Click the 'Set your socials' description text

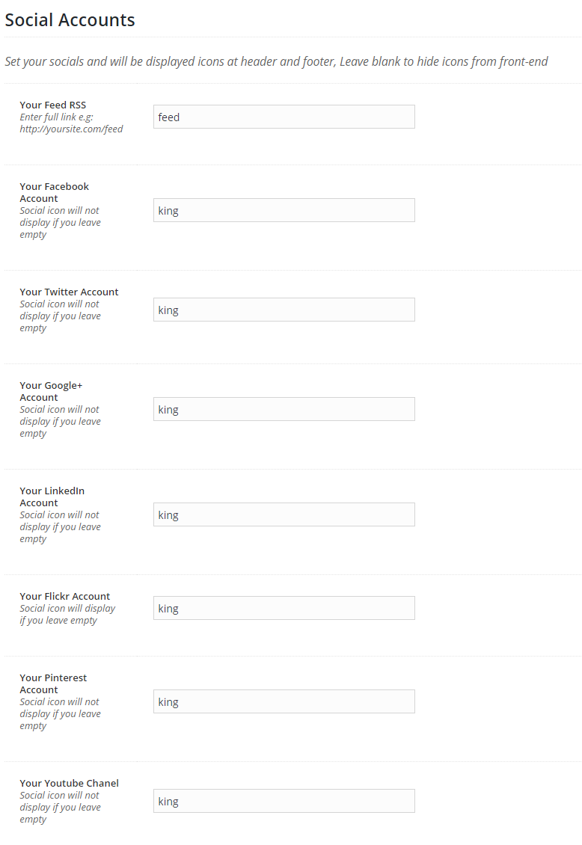point(276,62)
